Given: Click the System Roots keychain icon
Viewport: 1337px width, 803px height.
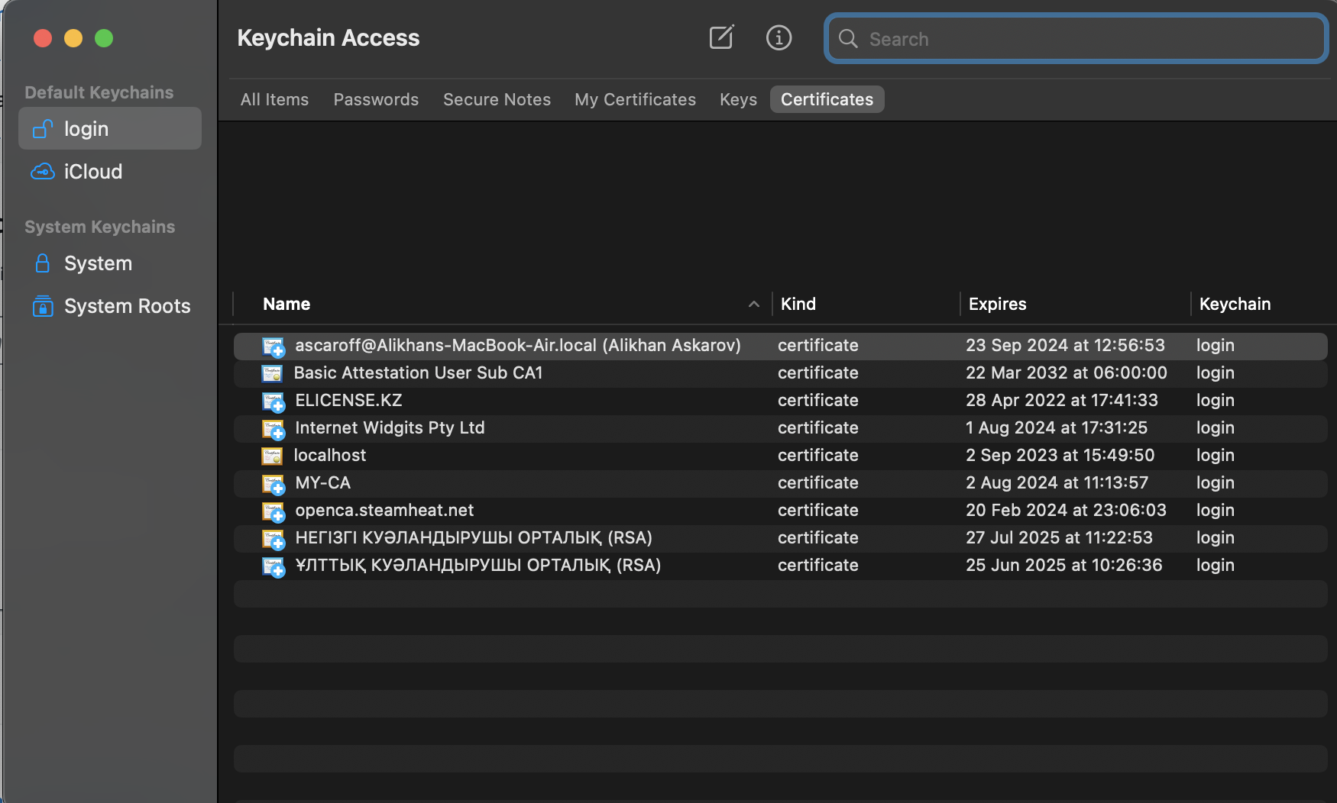Looking at the screenshot, I should coord(43,306).
